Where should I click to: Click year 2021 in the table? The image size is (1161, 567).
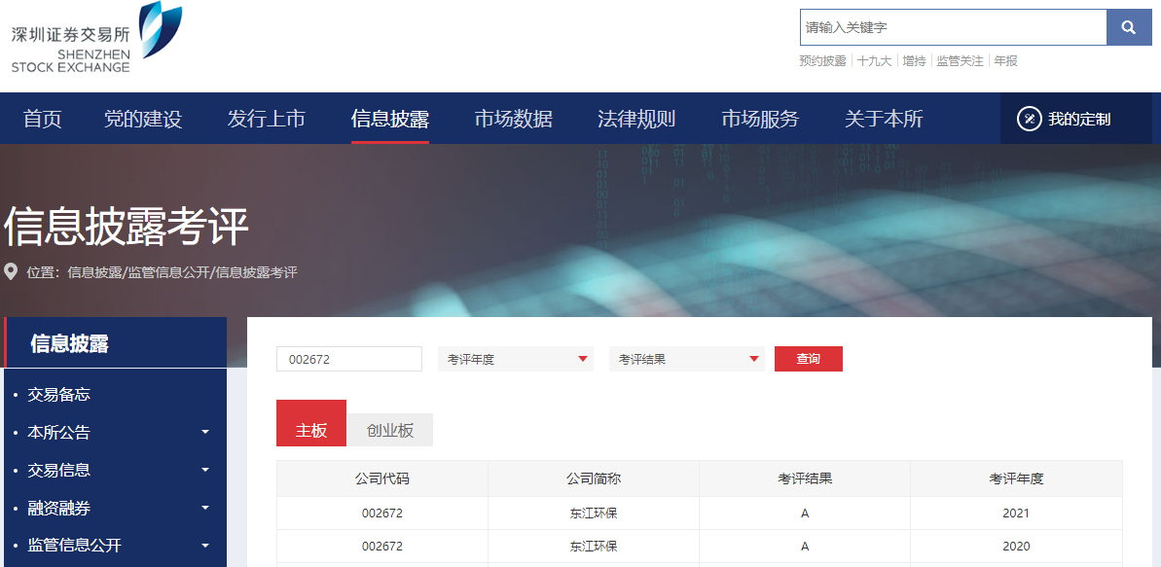click(1016, 513)
